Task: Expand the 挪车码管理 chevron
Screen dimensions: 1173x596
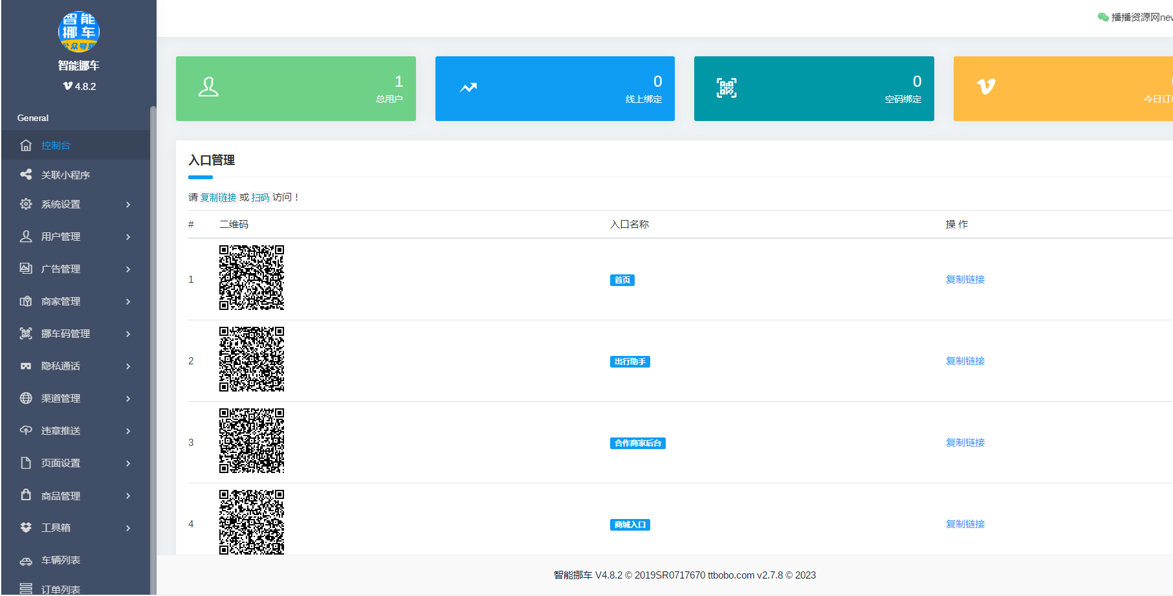Action: coord(128,334)
